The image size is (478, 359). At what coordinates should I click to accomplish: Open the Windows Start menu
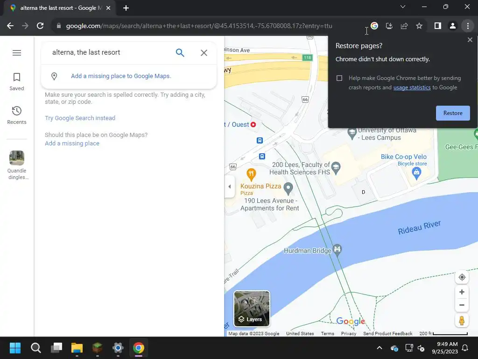click(x=15, y=348)
